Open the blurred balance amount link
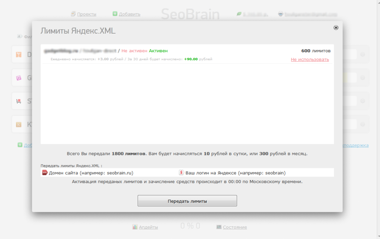This screenshot has width=380, height=239. pyautogui.click(x=255, y=14)
